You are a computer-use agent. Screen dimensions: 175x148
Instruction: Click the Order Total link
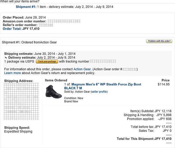tap(12, 29)
